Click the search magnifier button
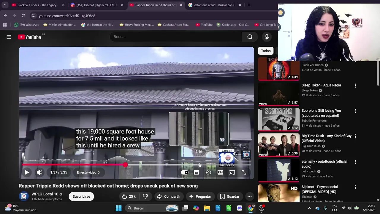Viewport: 380px width, 214px height. point(250,37)
